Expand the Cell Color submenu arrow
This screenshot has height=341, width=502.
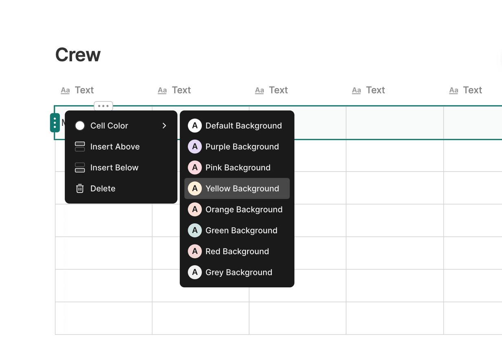click(164, 125)
